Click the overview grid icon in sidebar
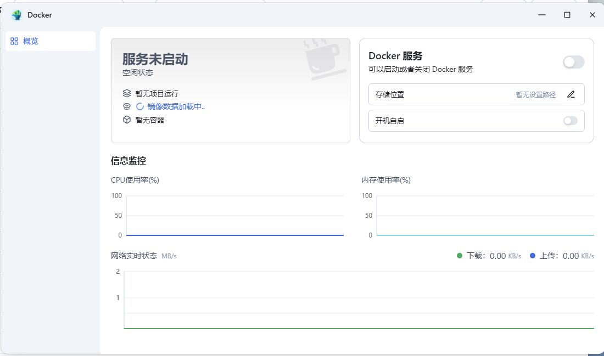 (x=14, y=41)
